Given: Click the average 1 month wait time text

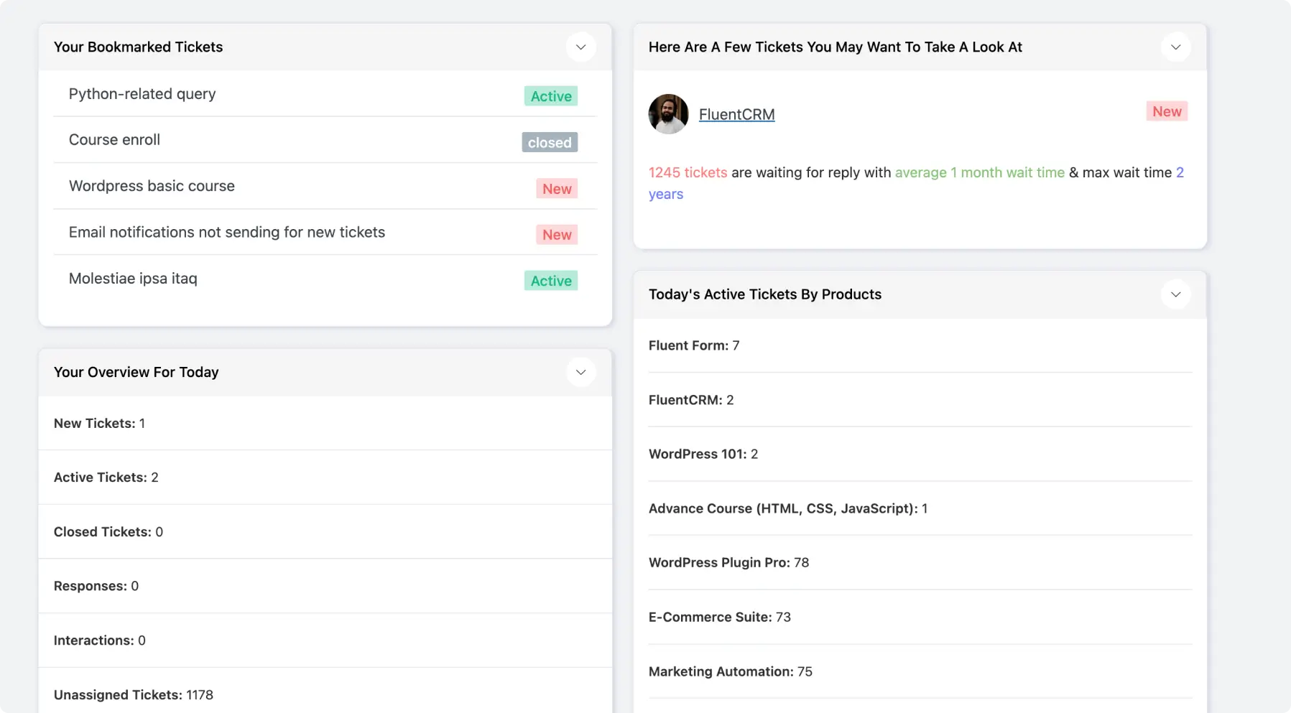Looking at the screenshot, I should click(x=980, y=172).
